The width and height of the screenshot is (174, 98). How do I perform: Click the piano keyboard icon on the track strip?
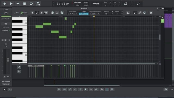(6, 13)
